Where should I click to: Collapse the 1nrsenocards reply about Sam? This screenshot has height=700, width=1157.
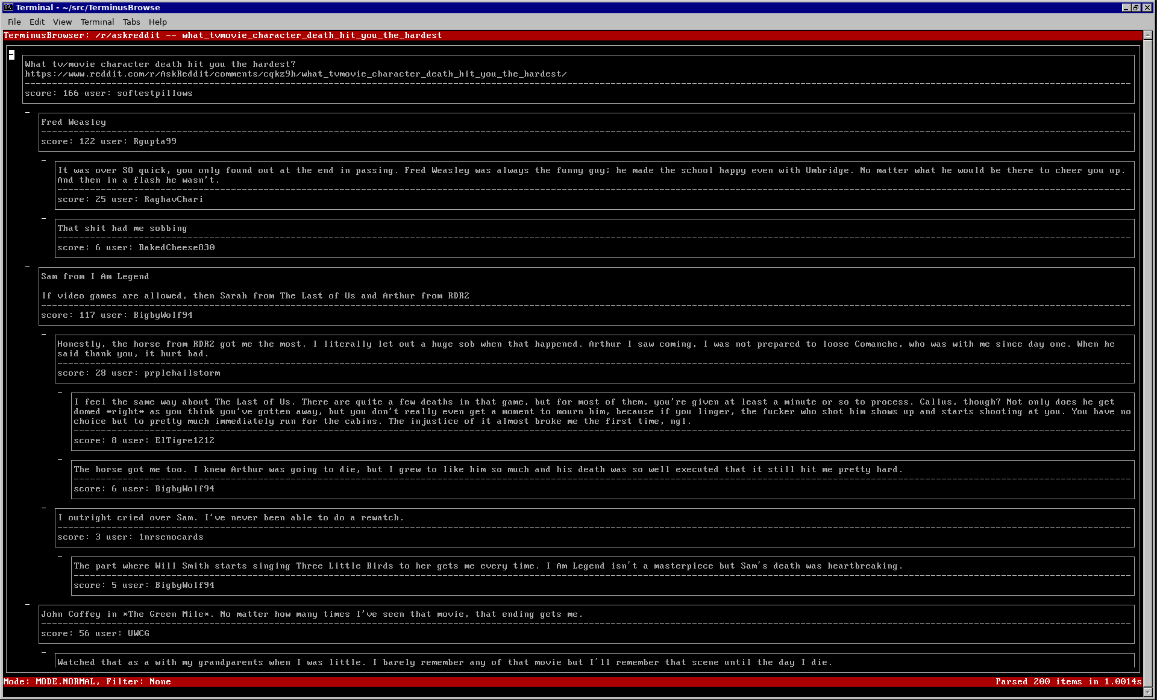(43, 508)
